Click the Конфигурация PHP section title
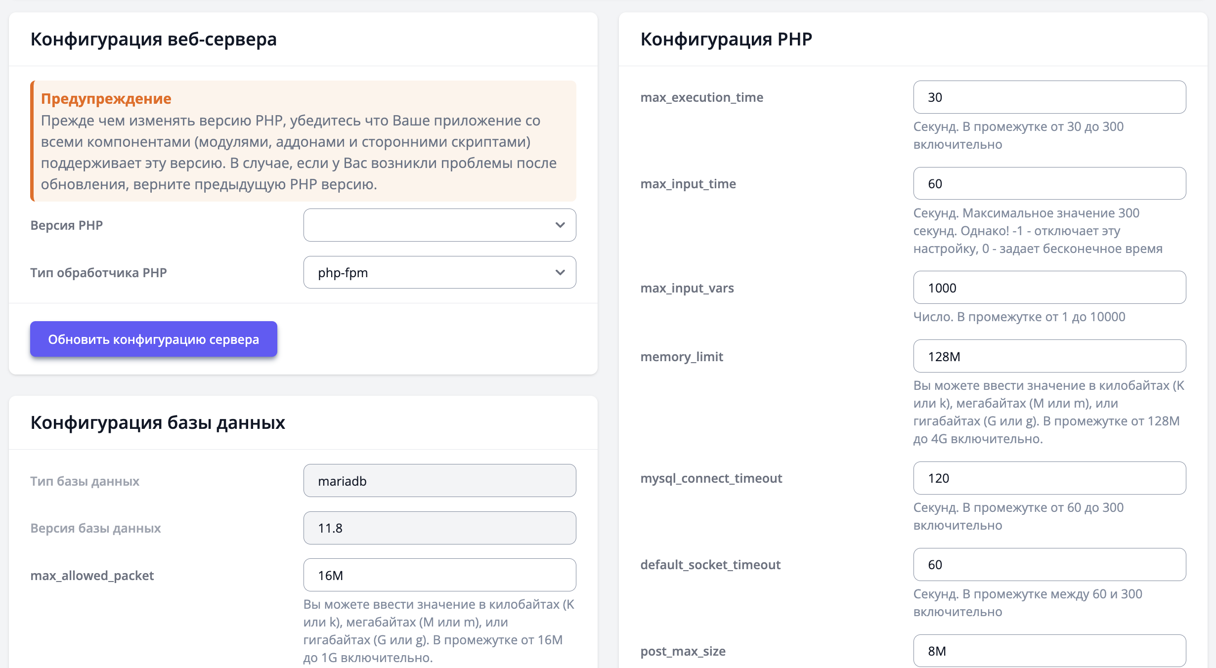The height and width of the screenshot is (668, 1216). pos(726,39)
